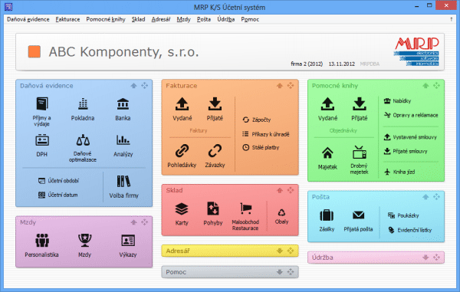Open the Fakturace menu
The width and height of the screenshot is (460, 292).
coord(67,19)
